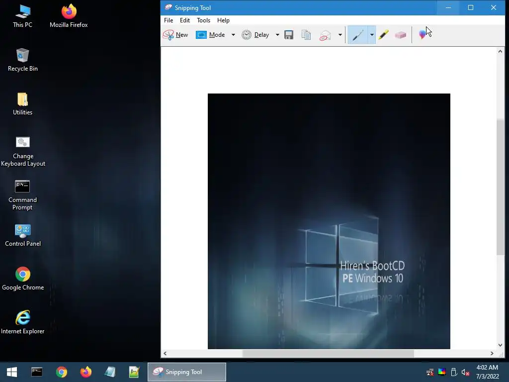Viewport: 509px width, 382px height.
Task: Select the Google Chrome desktop icon
Action: click(23, 279)
